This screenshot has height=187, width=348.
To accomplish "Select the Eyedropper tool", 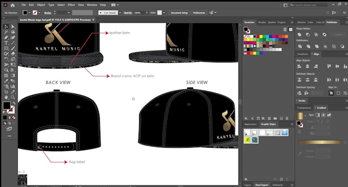I will [x=6, y=81].
